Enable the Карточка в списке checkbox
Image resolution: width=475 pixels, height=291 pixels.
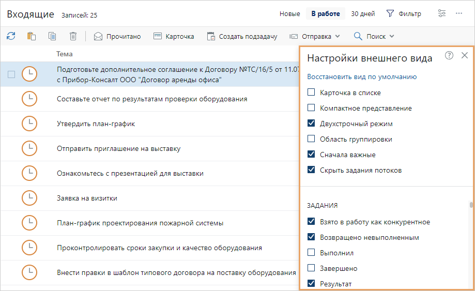(x=311, y=93)
